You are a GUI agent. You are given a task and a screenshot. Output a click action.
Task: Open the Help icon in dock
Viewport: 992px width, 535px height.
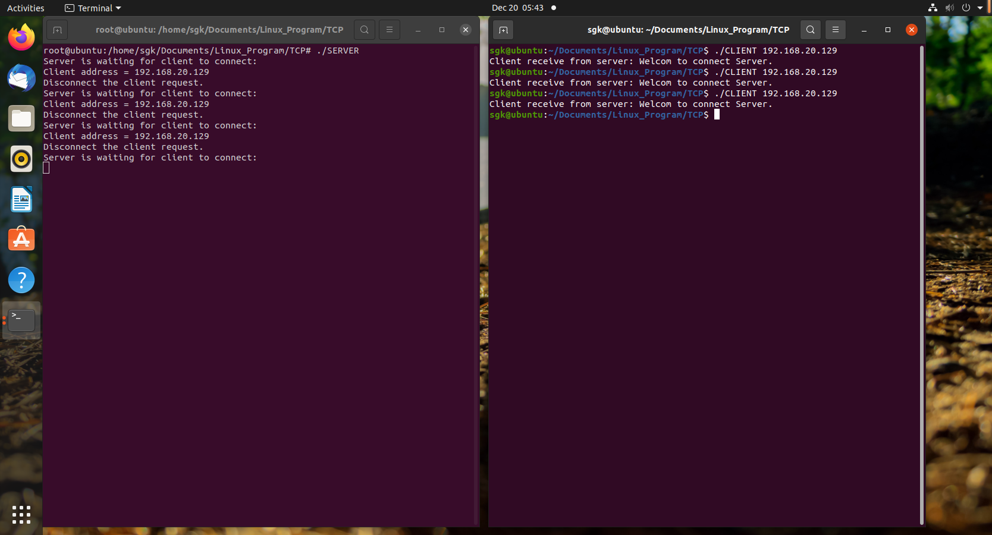21,280
